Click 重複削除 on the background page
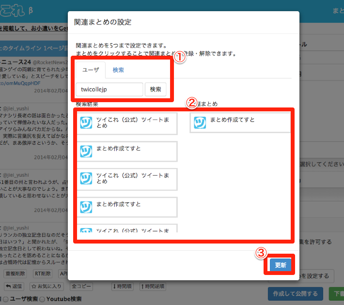Image resolution: width=344 pixels, height=305 pixels. click(x=15, y=274)
